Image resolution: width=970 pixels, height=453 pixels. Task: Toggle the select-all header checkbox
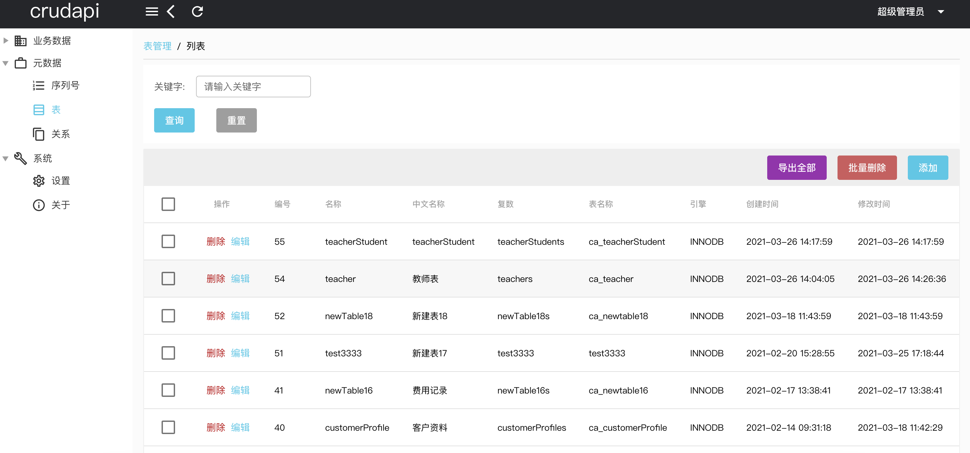point(168,204)
